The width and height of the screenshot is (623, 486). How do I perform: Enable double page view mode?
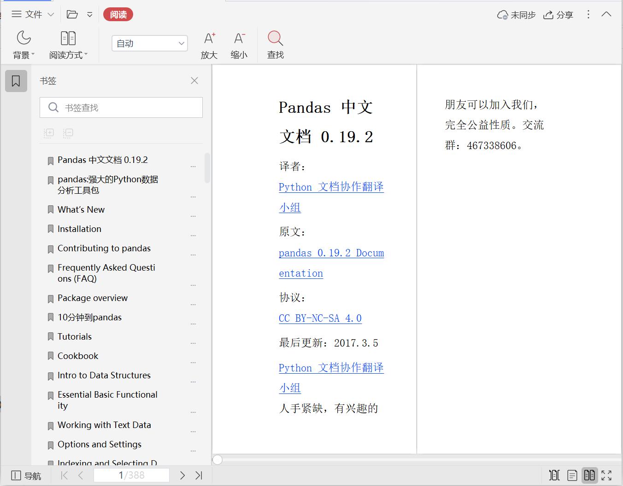tap(589, 475)
